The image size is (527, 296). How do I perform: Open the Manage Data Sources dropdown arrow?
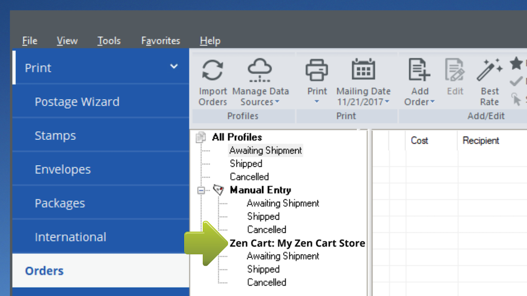pos(277,101)
